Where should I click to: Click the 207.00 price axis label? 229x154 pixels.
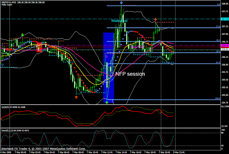pos(225,34)
